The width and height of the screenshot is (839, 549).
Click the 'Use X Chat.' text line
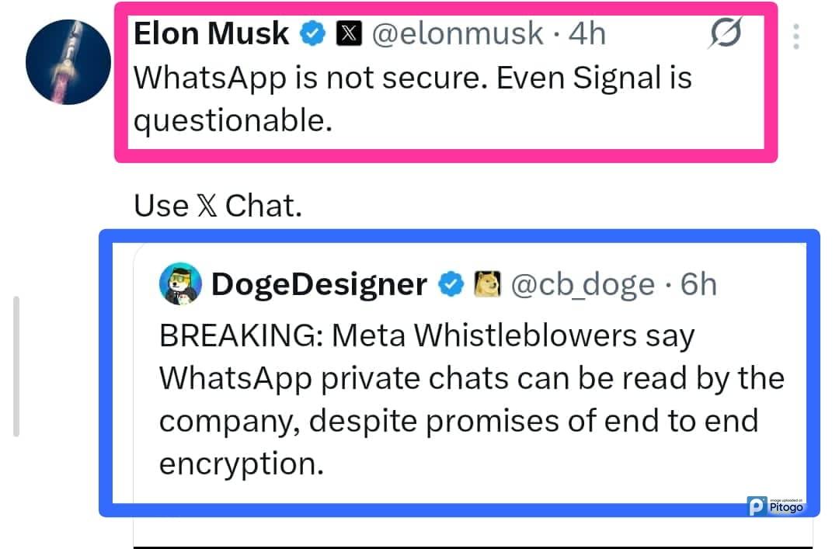coord(218,206)
